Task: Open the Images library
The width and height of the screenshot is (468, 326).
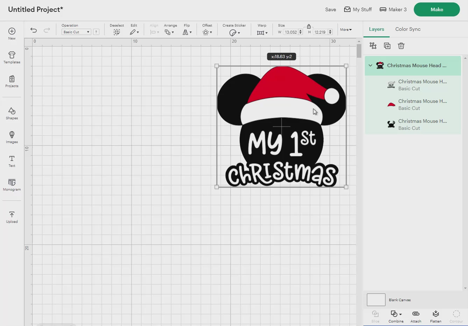Action: click(x=12, y=137)
